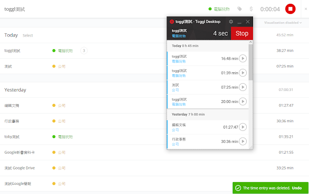Click the green checkmark icon in notification
309x194 pixels.
238,188
